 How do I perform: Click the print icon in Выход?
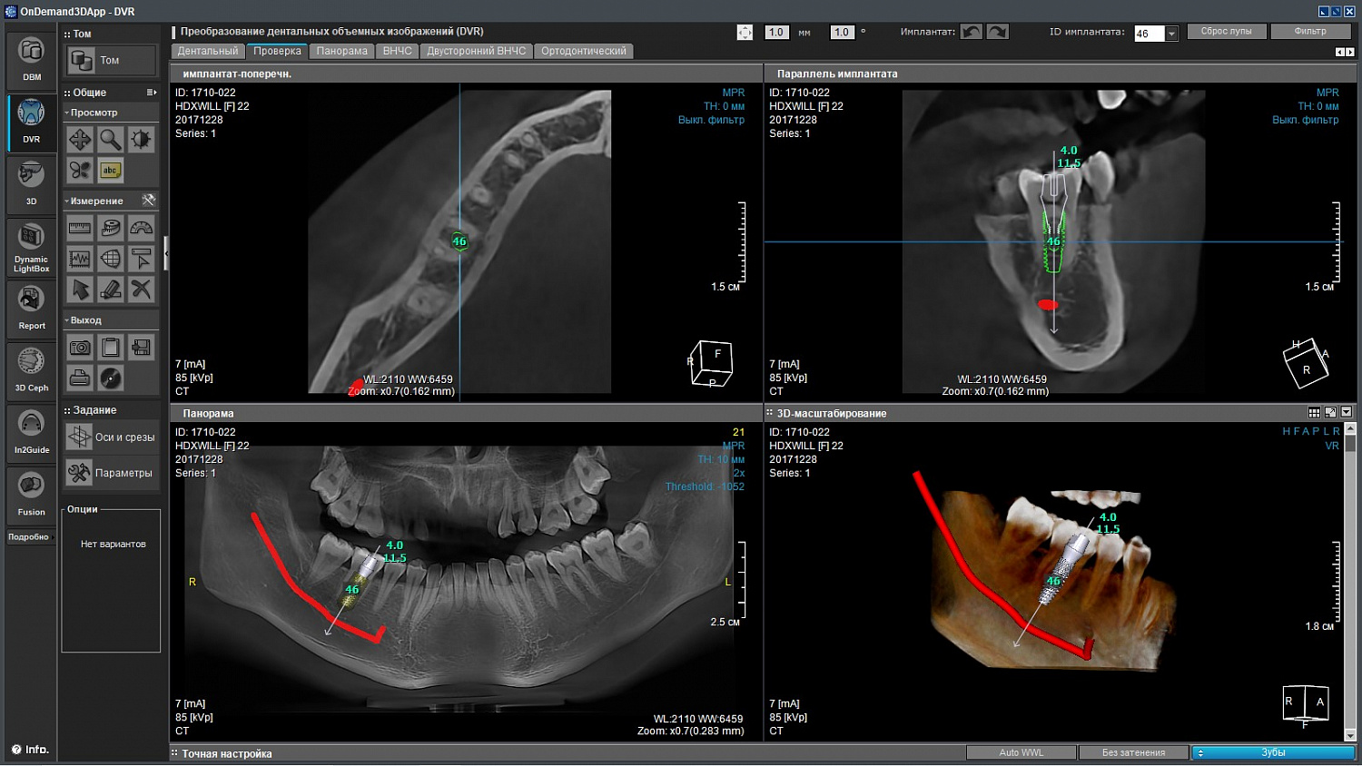coord(80,378)
